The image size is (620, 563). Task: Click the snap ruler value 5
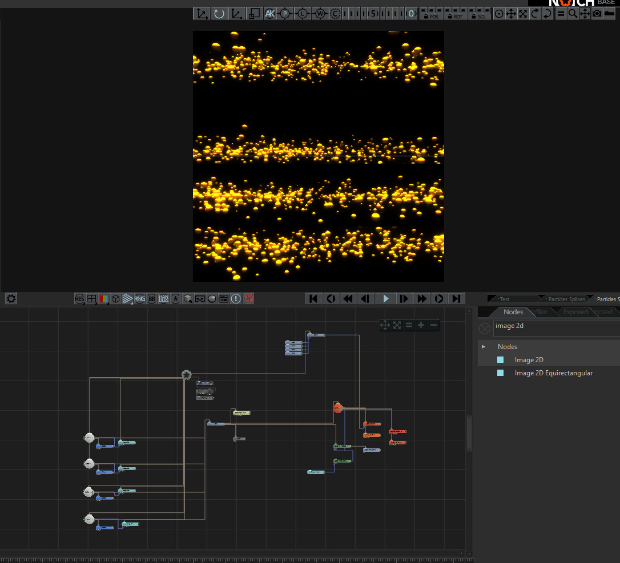click(x=373, y=14)
